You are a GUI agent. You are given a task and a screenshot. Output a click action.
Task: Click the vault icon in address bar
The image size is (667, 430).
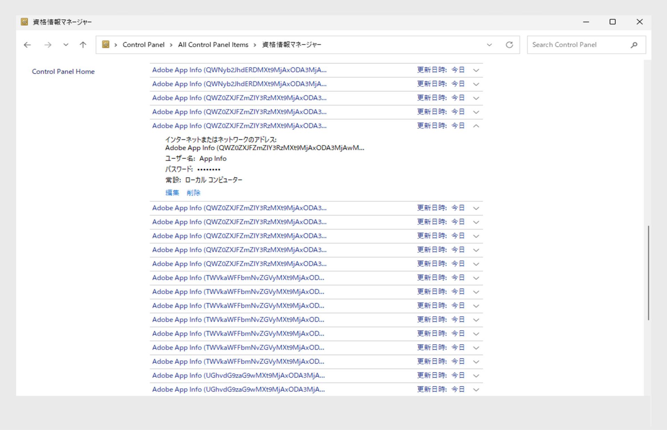106,44
